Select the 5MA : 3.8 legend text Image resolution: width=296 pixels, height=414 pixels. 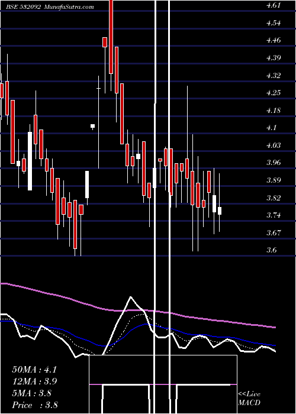tap(32, 393)
